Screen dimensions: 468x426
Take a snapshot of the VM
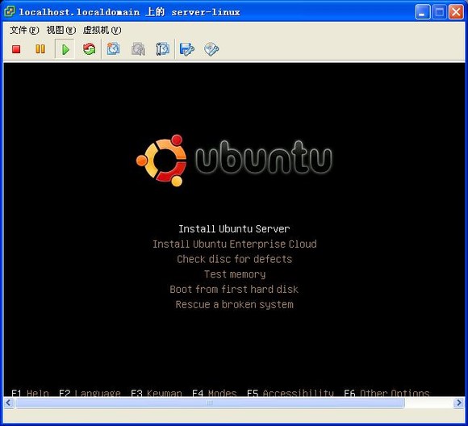pos(114,49)
